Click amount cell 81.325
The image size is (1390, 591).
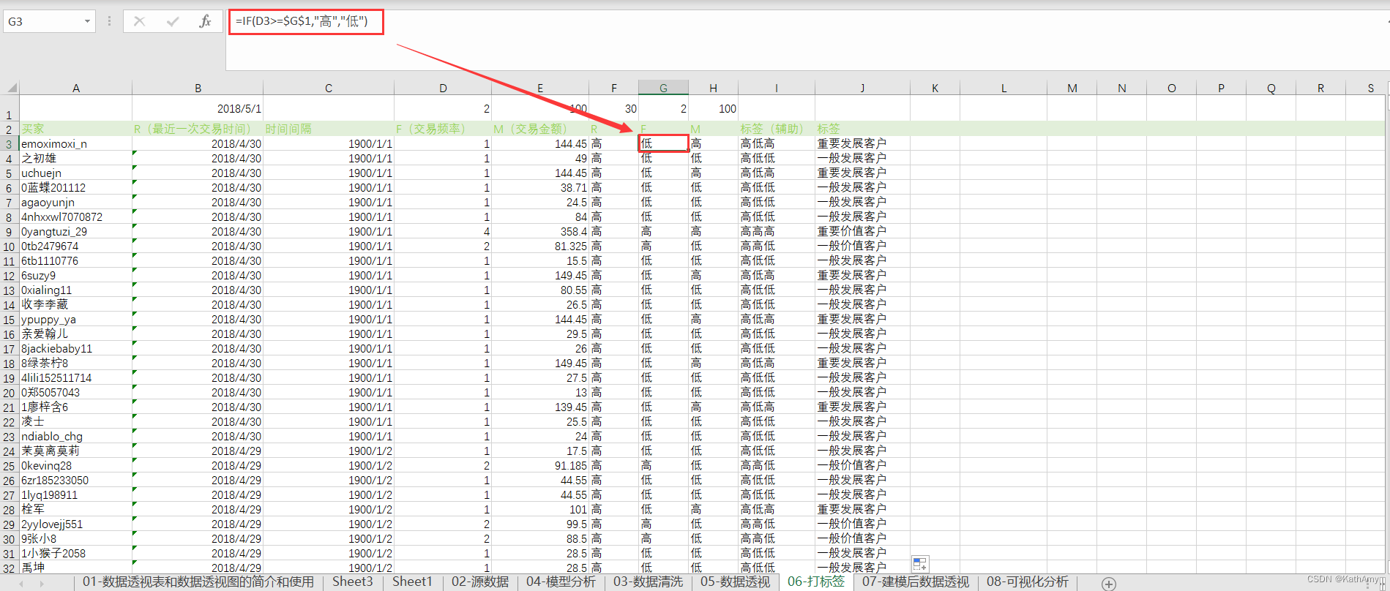[540, 246]
